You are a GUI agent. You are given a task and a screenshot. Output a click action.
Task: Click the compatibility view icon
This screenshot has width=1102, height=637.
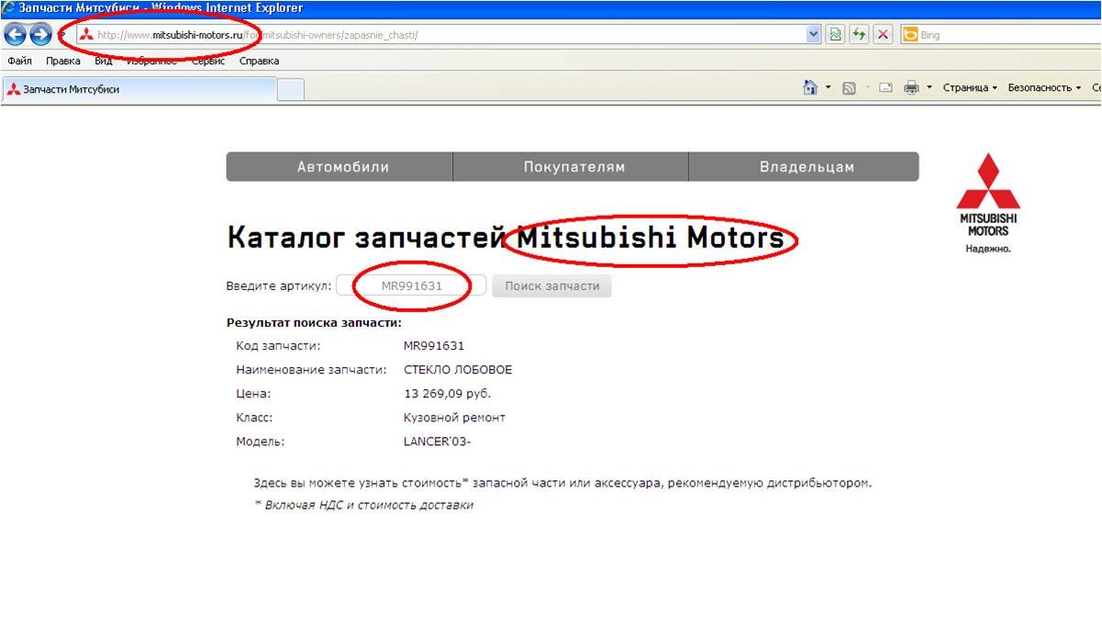click(x=835, y=35)
